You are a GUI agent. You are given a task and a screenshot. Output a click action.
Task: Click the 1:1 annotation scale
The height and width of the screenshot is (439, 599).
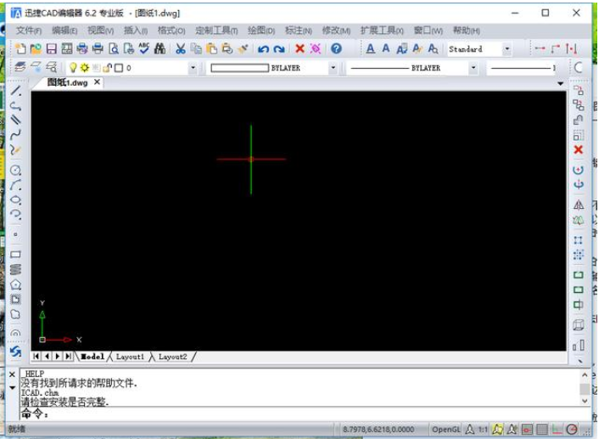pos(483,429)
